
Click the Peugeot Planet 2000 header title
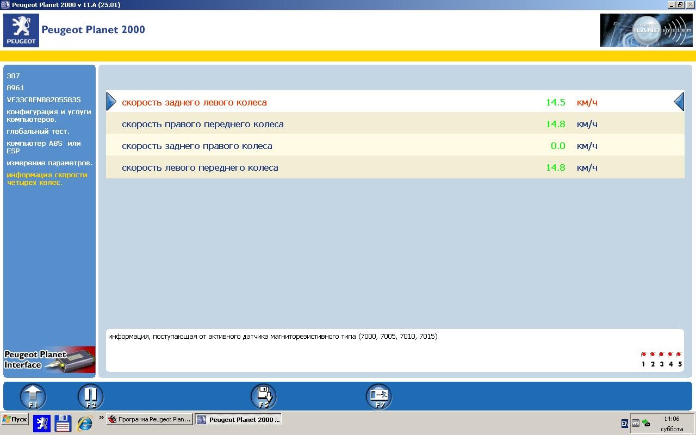point(93,30)
